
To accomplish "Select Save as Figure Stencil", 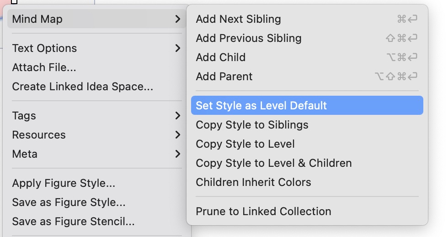I will (x=73, y=222).
